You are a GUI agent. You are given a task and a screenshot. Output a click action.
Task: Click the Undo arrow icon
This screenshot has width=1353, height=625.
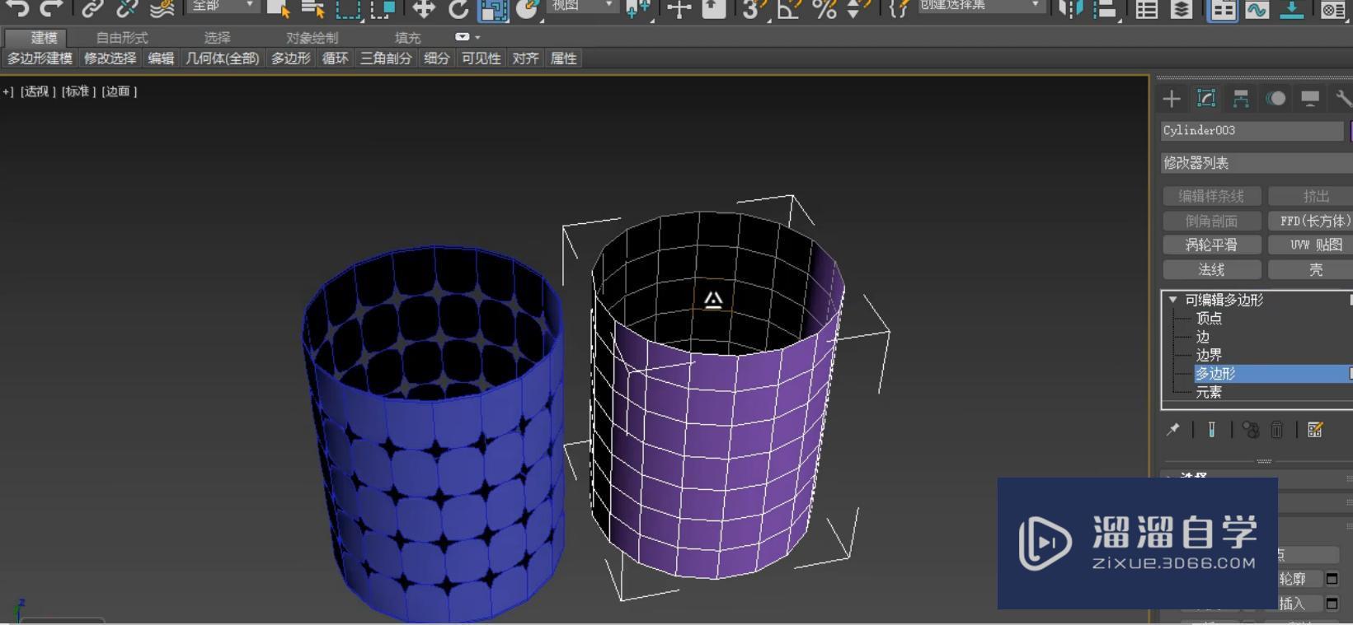(16, 8)
